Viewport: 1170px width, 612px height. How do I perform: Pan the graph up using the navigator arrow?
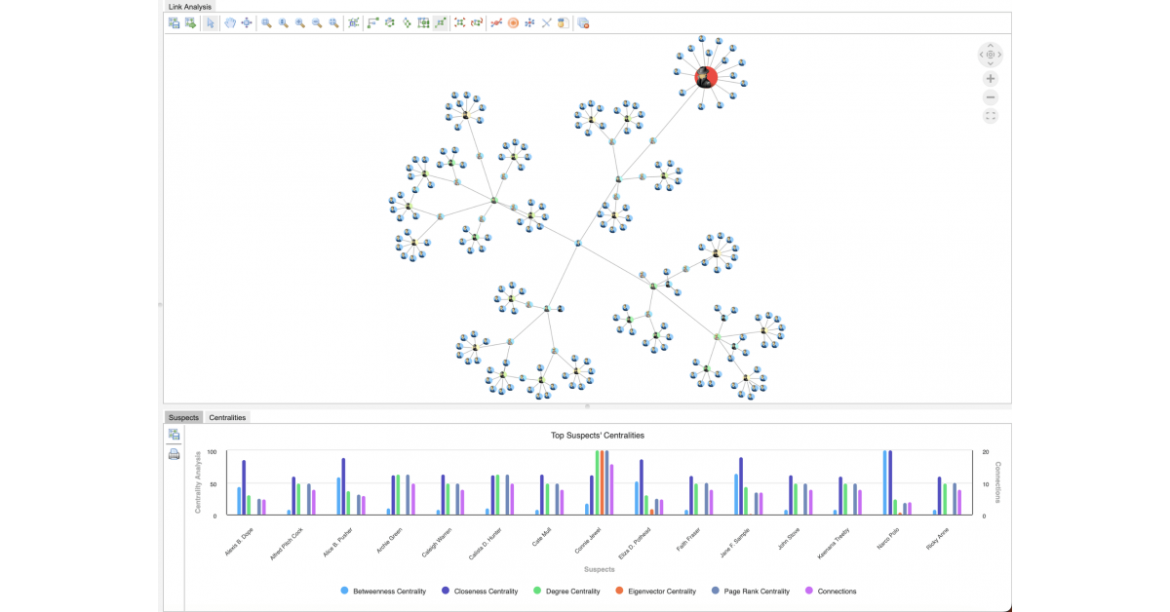[991, 45]
